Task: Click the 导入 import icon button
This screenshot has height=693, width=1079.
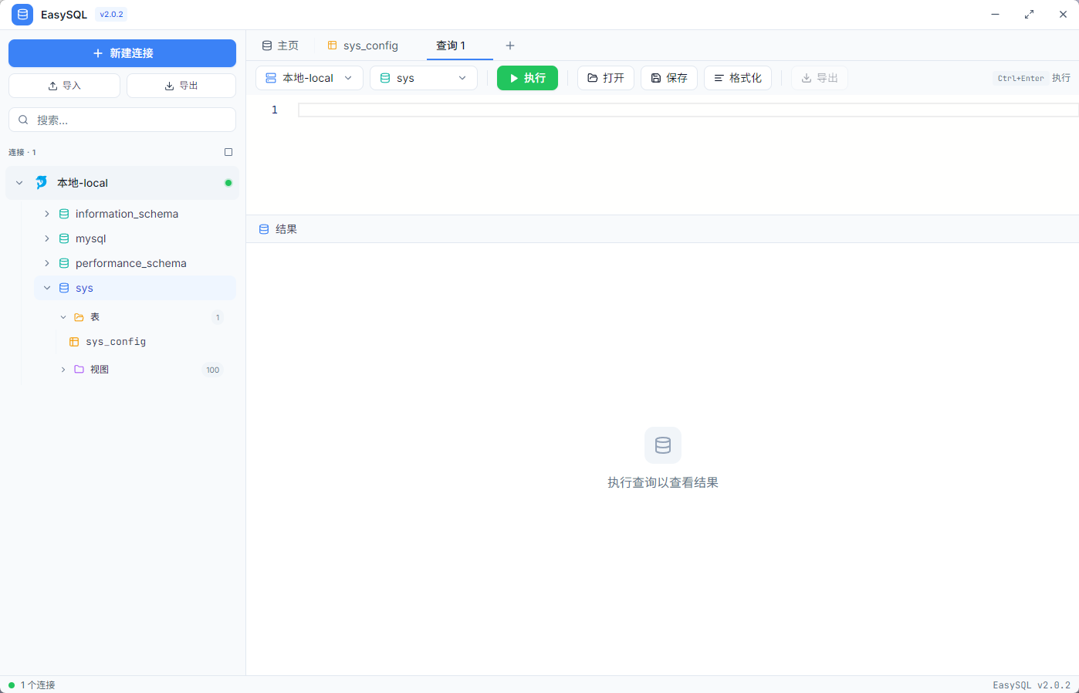Action: coord(54,85)
